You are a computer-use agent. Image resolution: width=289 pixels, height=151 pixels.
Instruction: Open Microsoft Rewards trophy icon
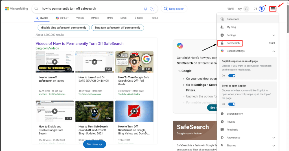262,9
